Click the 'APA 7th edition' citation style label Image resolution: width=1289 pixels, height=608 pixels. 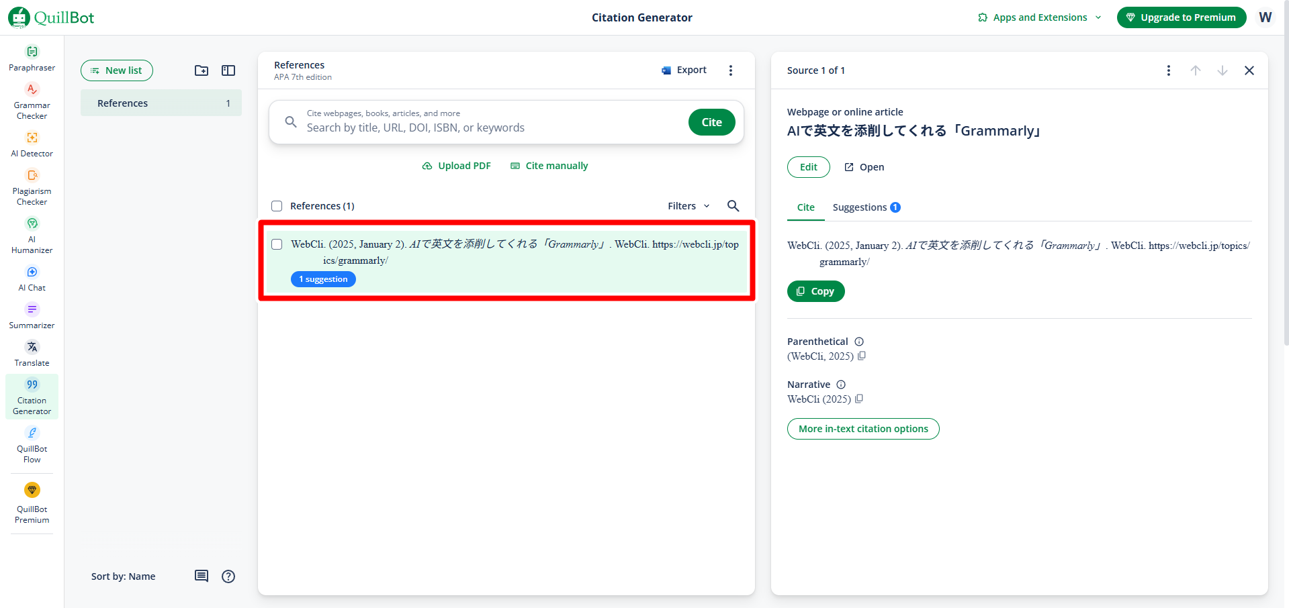point(303,77)
